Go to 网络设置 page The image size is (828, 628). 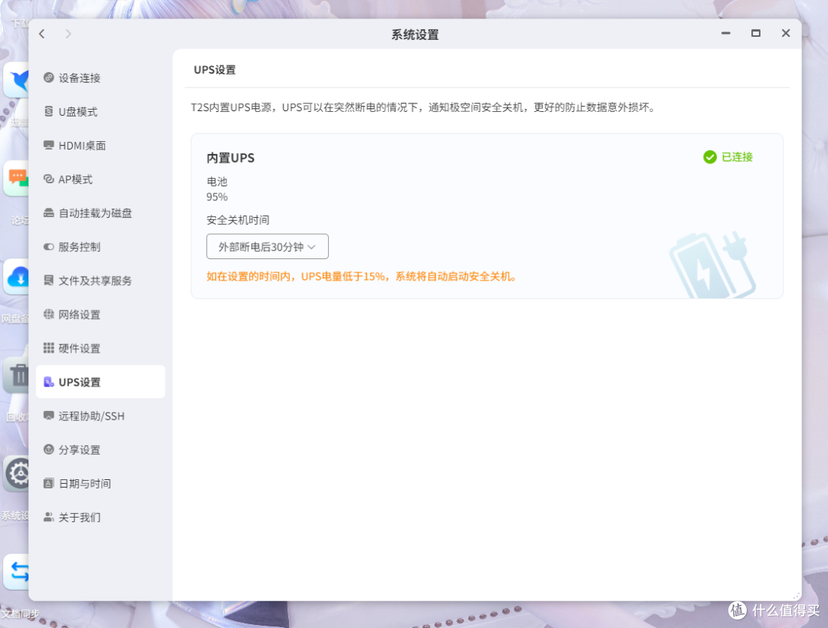100,314
